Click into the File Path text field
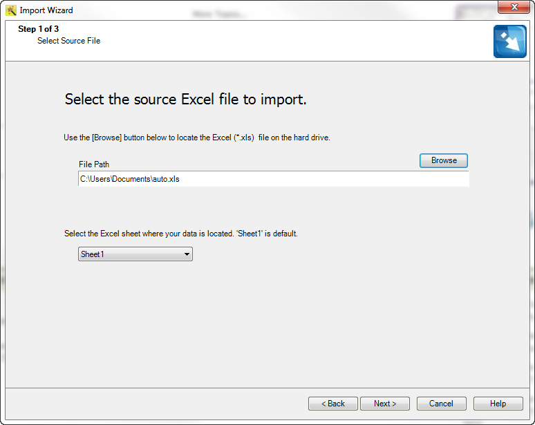 (x=274, y=179)
